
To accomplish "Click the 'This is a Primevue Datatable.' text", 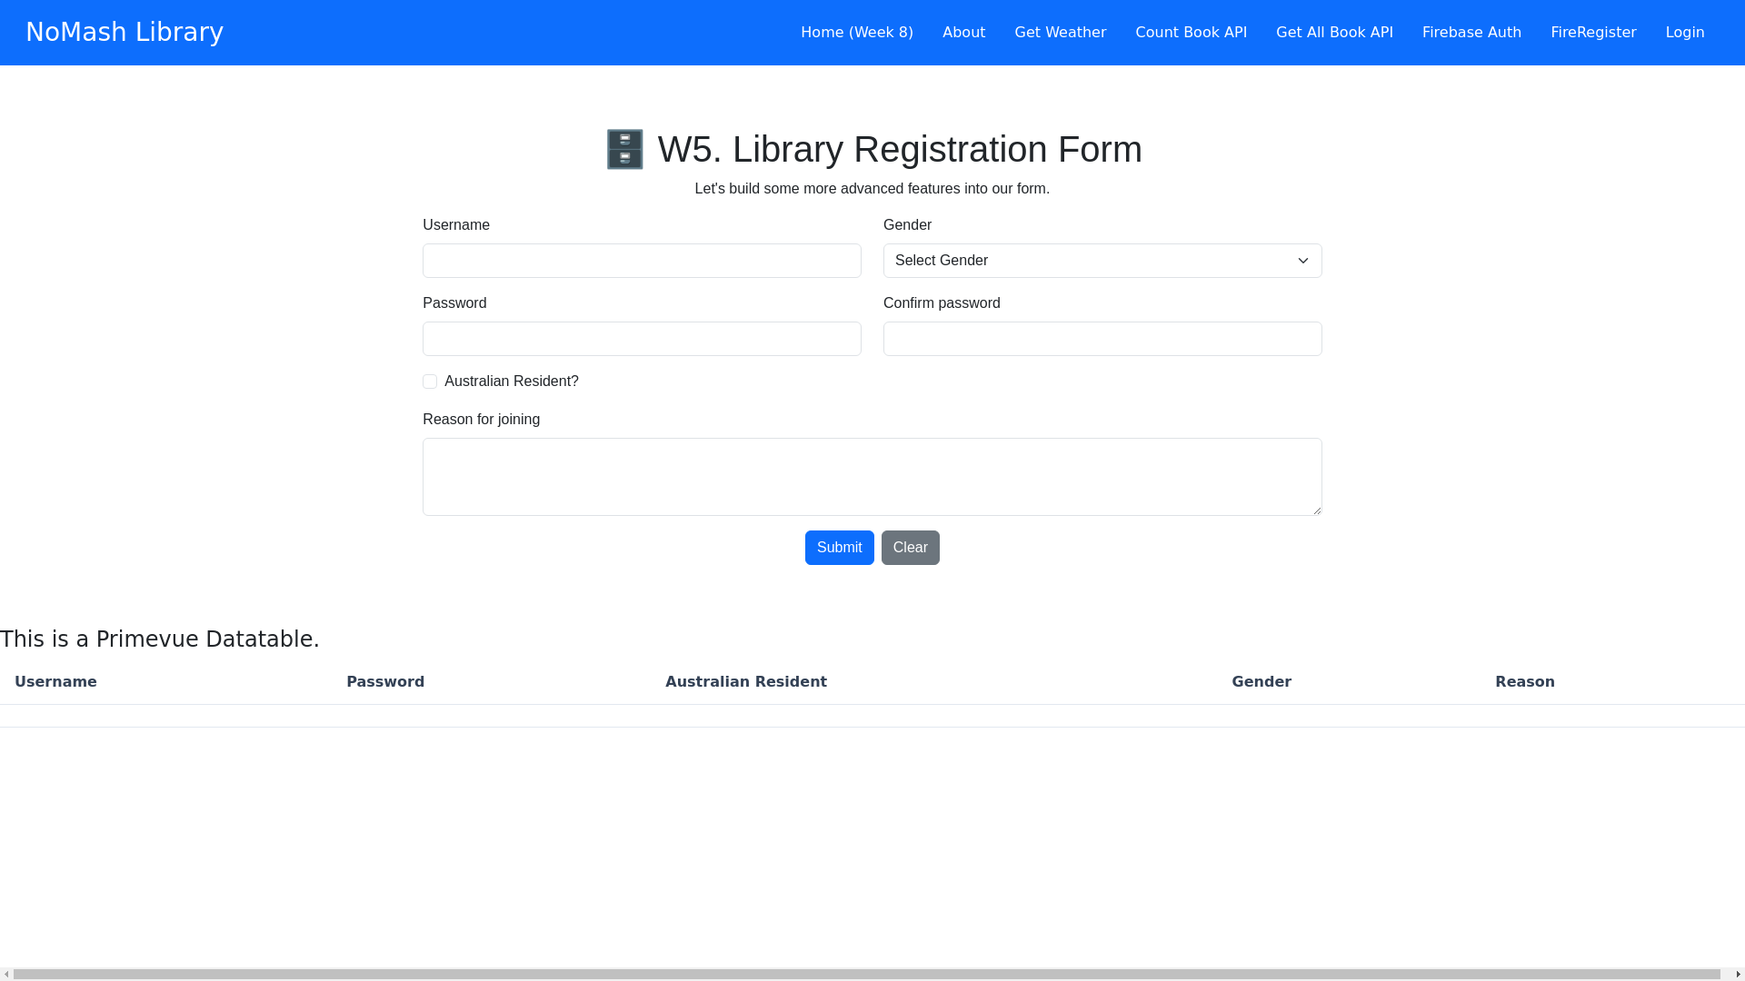I will (x=160, y=639).
